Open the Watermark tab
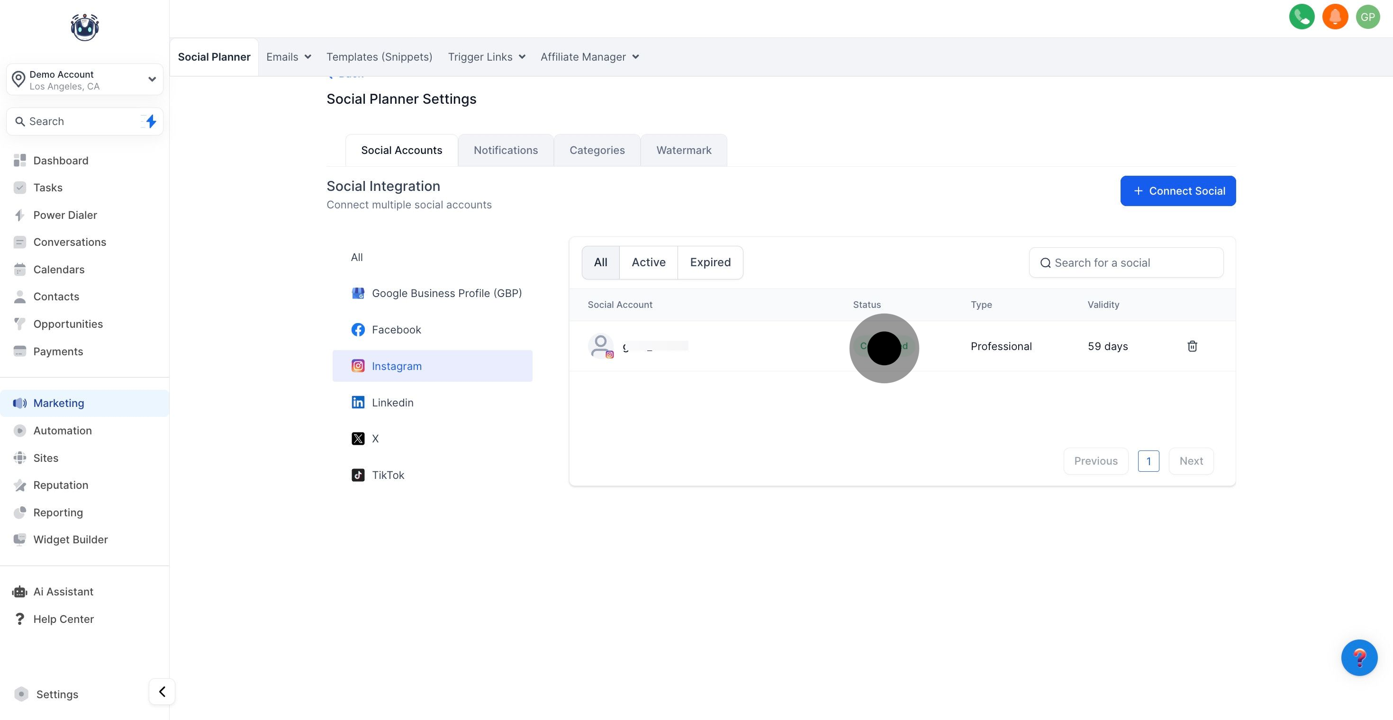 point(684,150)
